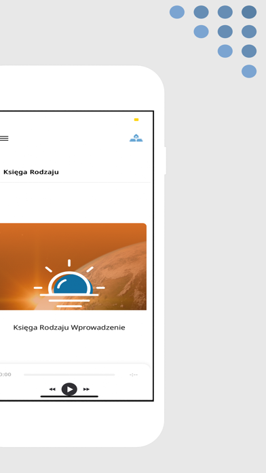Open the sunrise artwork image
The width and height of the screenshot is (266, 473).
[73, 266]
